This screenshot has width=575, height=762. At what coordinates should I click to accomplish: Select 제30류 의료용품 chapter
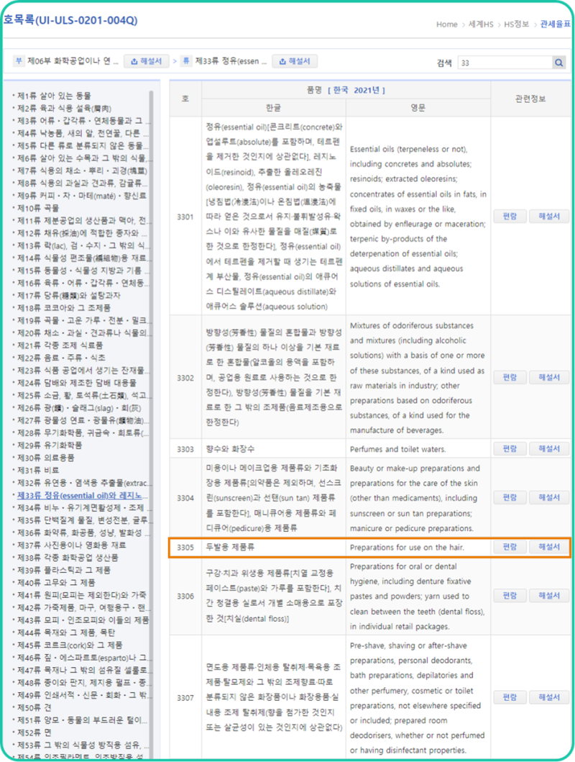click(45, 458)
